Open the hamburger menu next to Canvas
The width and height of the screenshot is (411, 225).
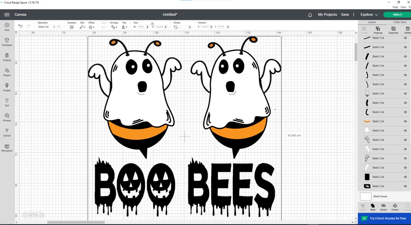point(6,15)
